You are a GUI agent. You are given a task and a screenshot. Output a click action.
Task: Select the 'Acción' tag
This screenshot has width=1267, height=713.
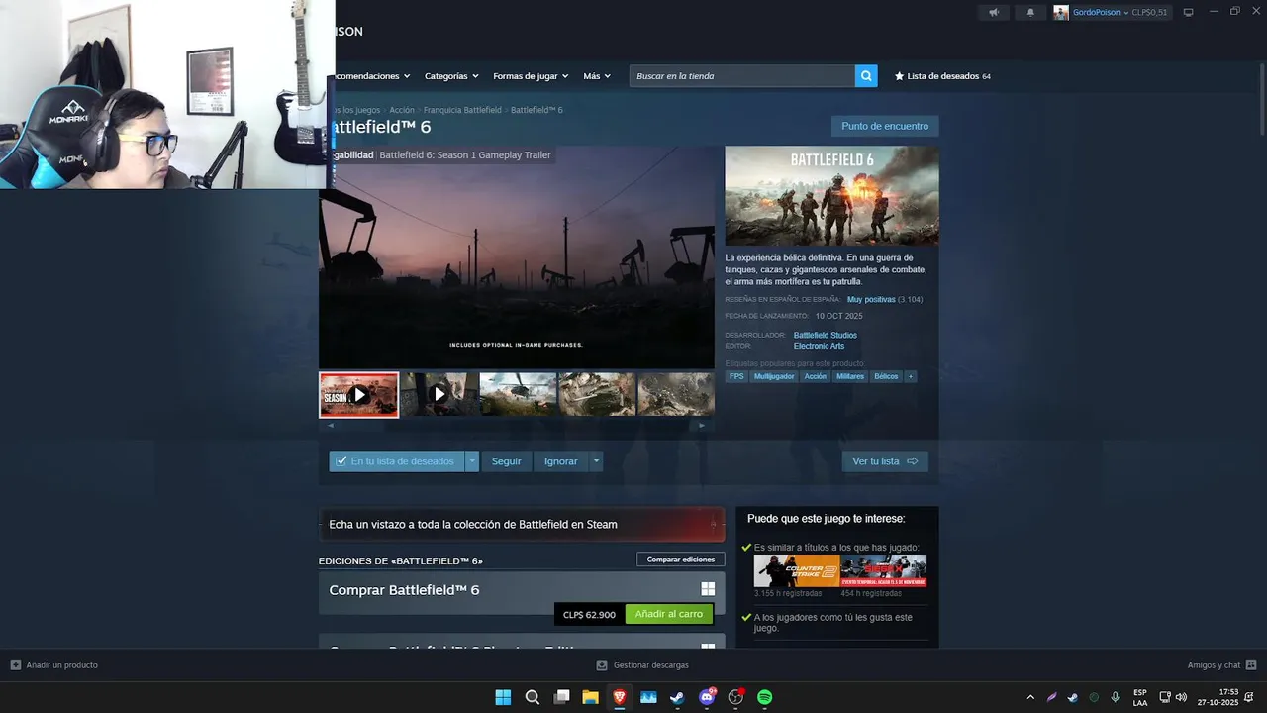(x=816, y=376)
